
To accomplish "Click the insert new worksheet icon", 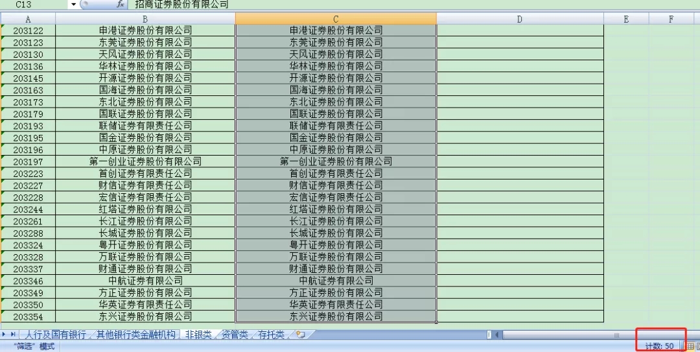I will (301, 334).
